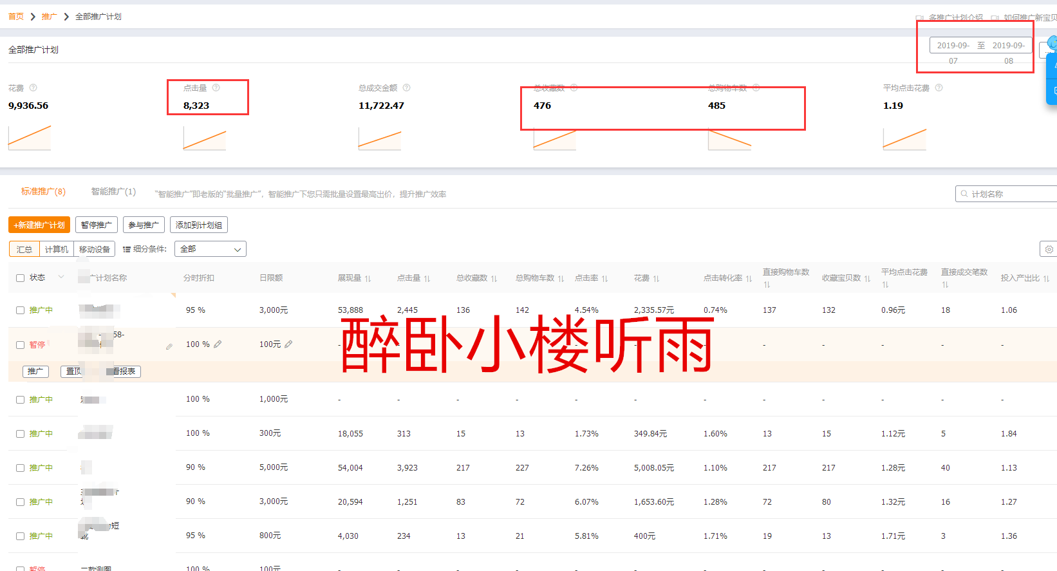Check the 800元 daily limit row
The image size is (1057, 571).
pyautogui.click(x=21, y=536)
